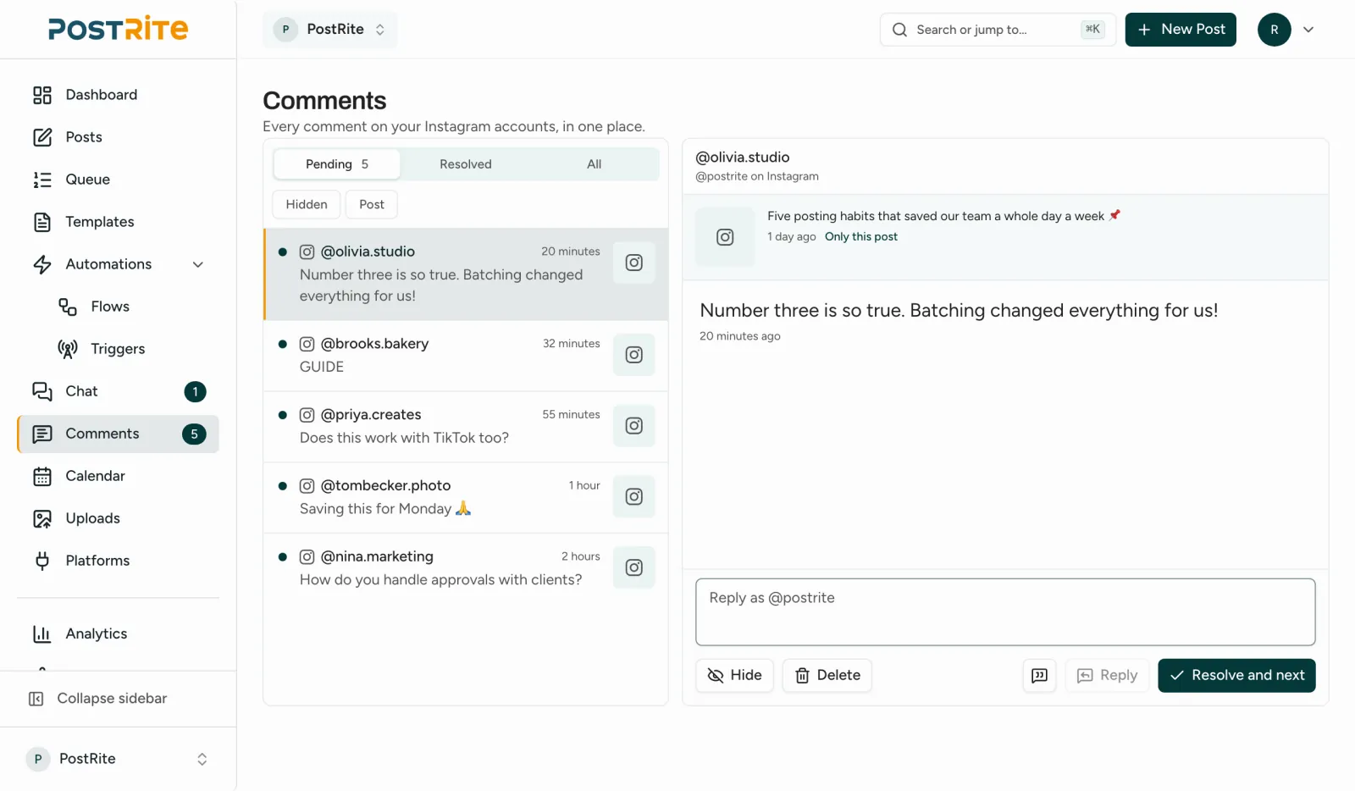1355x791 pixels.
Task: Switch to the Pending tab
Action: tap(337, 164)
